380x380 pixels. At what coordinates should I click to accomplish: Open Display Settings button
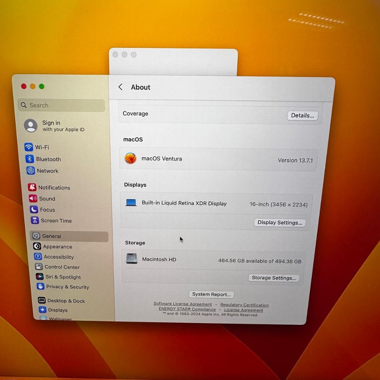[280, 222]
